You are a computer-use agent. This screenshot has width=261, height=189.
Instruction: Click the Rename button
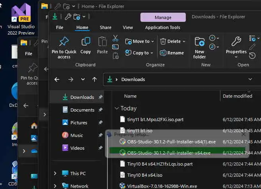(x=172, y=53)
